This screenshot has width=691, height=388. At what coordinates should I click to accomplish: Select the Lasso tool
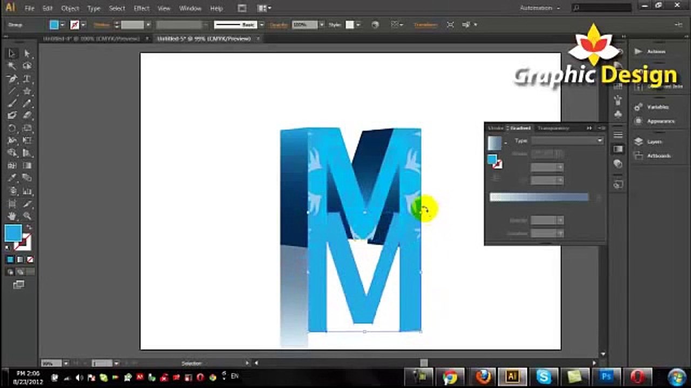pyautogui.click(x=27, y=66)
